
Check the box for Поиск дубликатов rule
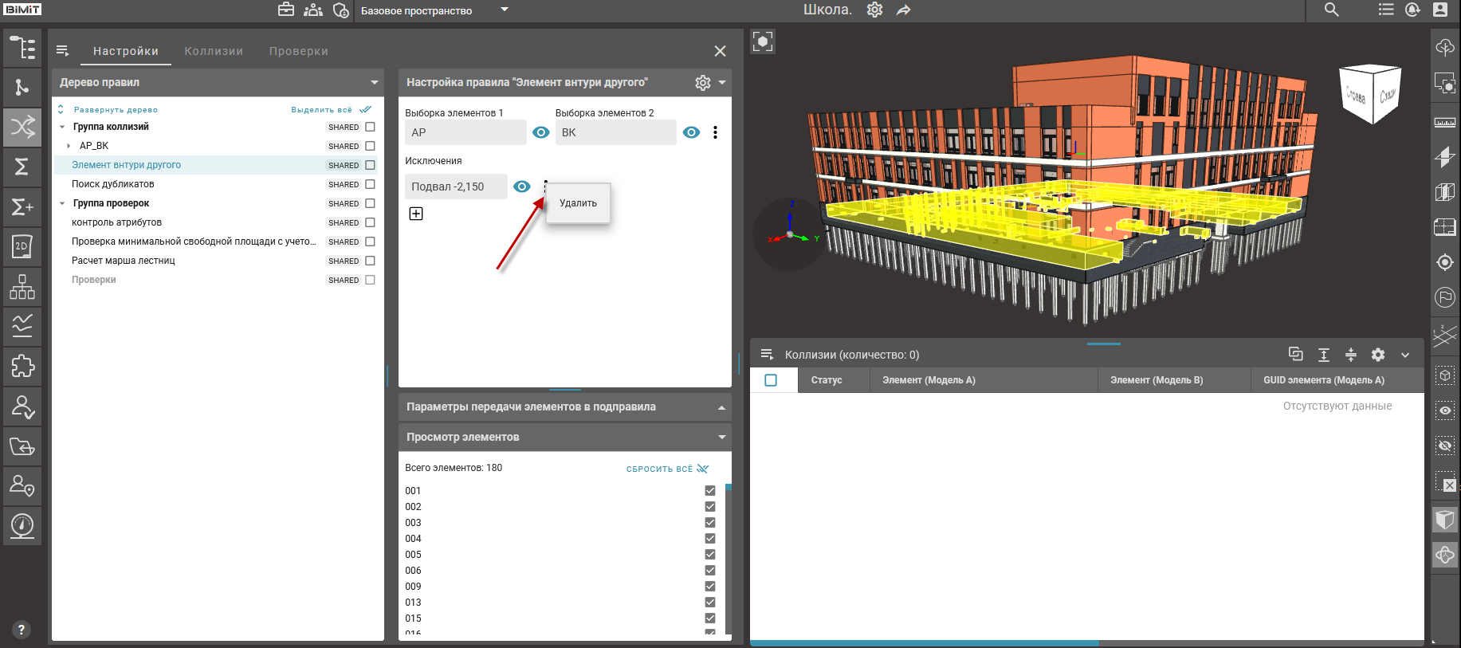(370, 184)
